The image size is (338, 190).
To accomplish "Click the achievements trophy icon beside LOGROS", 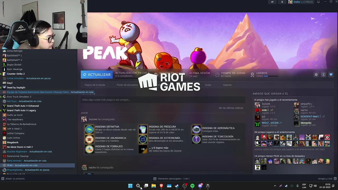I will pyautogui.click(x=252, y=75).
